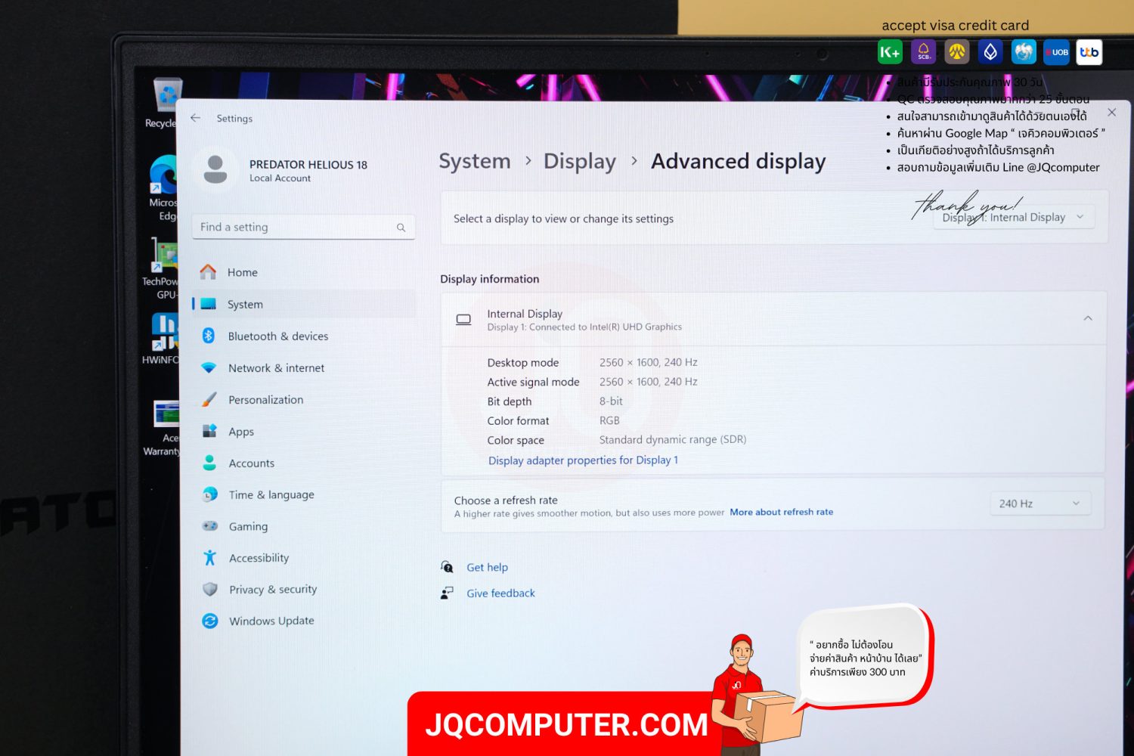This screenshot has height=756, width=1134.
Task: Click the Home house icon
Action: click(x=208, y=271)
